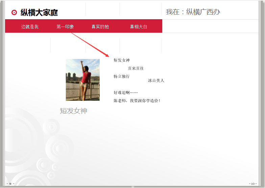Select the small 短发女神 text line
265x188 pixels.
coord(122,60)
